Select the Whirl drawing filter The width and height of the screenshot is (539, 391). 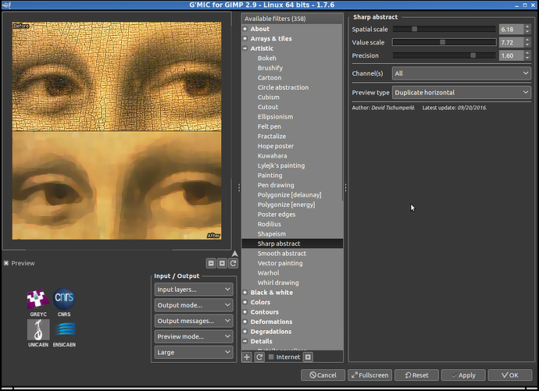point(278,283)
